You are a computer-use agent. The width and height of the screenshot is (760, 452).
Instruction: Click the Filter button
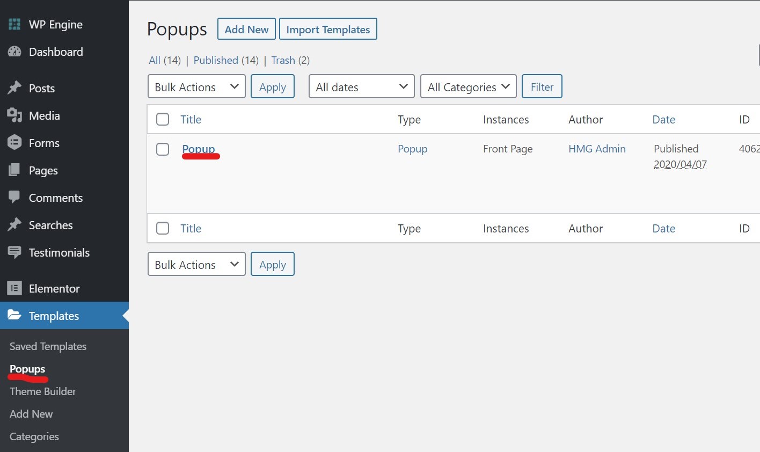[542, 86]
